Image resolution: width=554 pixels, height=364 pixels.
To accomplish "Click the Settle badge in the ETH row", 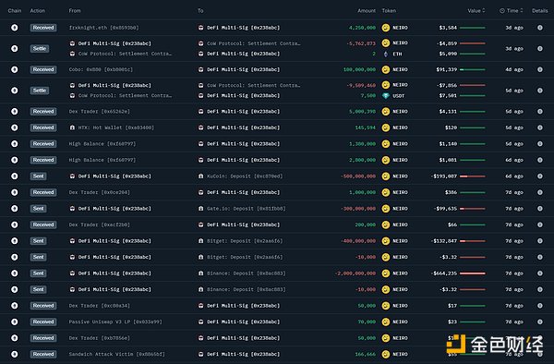I will [x=40, y=49].
